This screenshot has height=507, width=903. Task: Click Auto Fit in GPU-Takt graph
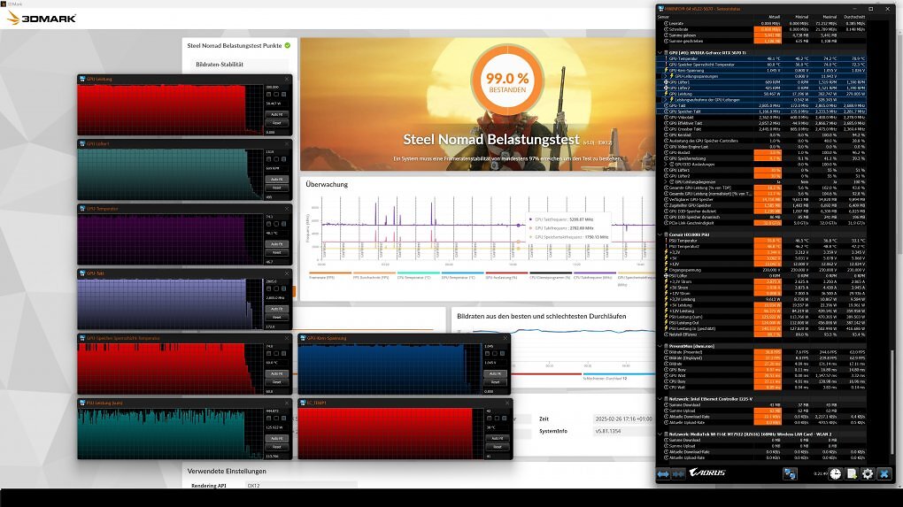(x=276, y=309)
